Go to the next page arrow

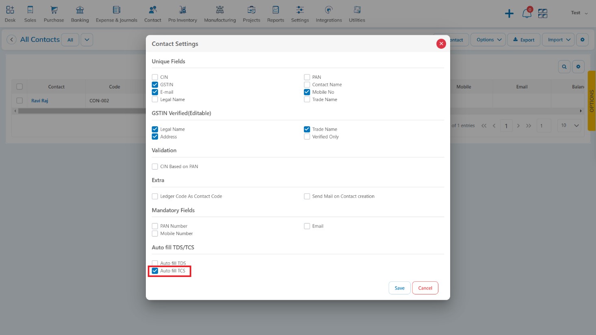(x=518, y=126)
